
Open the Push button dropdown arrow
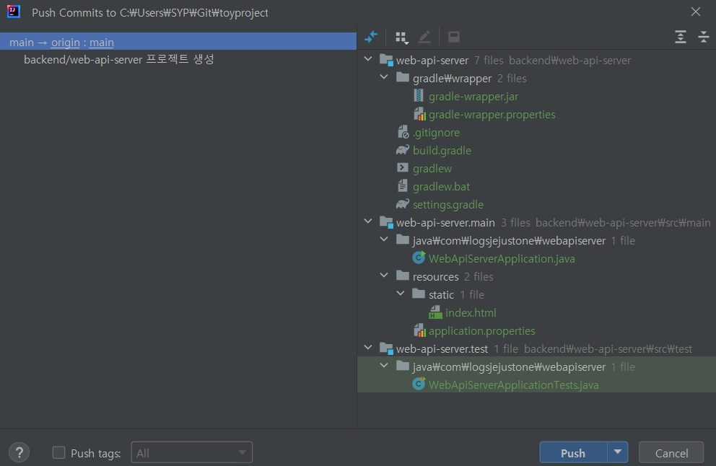pyautogui.click(x=618, y=452)
